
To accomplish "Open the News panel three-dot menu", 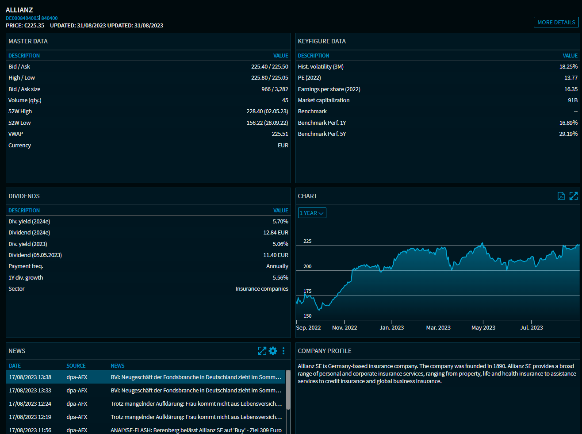I will pyautogui.click(x=283, y=351).
